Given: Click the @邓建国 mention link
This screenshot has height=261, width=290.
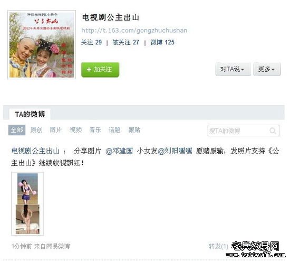Looking at the screenshot, I should tap(119, 151).
